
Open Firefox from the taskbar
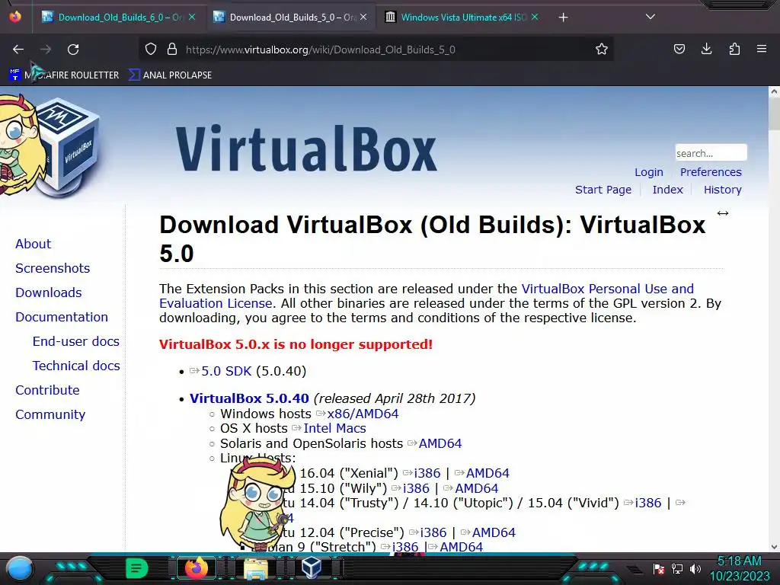(x=196, y=568)
